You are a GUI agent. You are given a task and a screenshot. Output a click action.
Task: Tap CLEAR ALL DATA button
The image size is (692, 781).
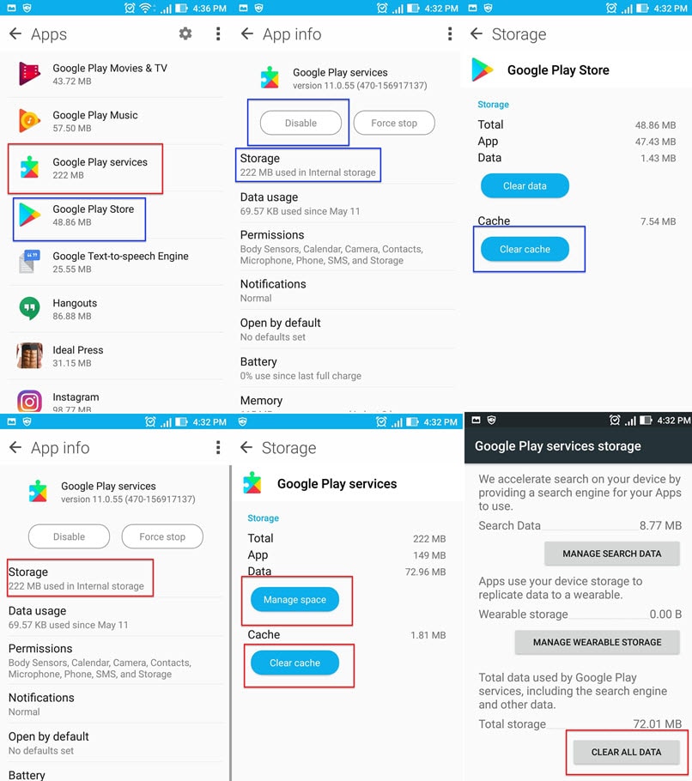pos(626,752)
